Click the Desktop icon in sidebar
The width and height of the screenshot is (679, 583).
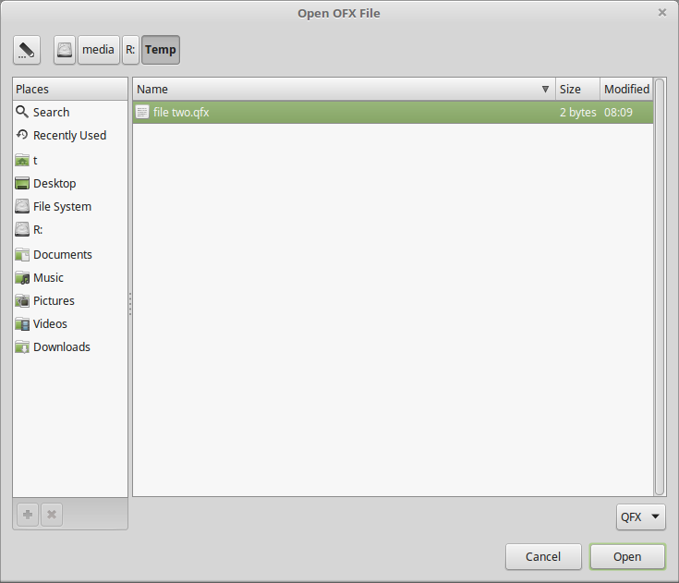(x=22, y=183)
